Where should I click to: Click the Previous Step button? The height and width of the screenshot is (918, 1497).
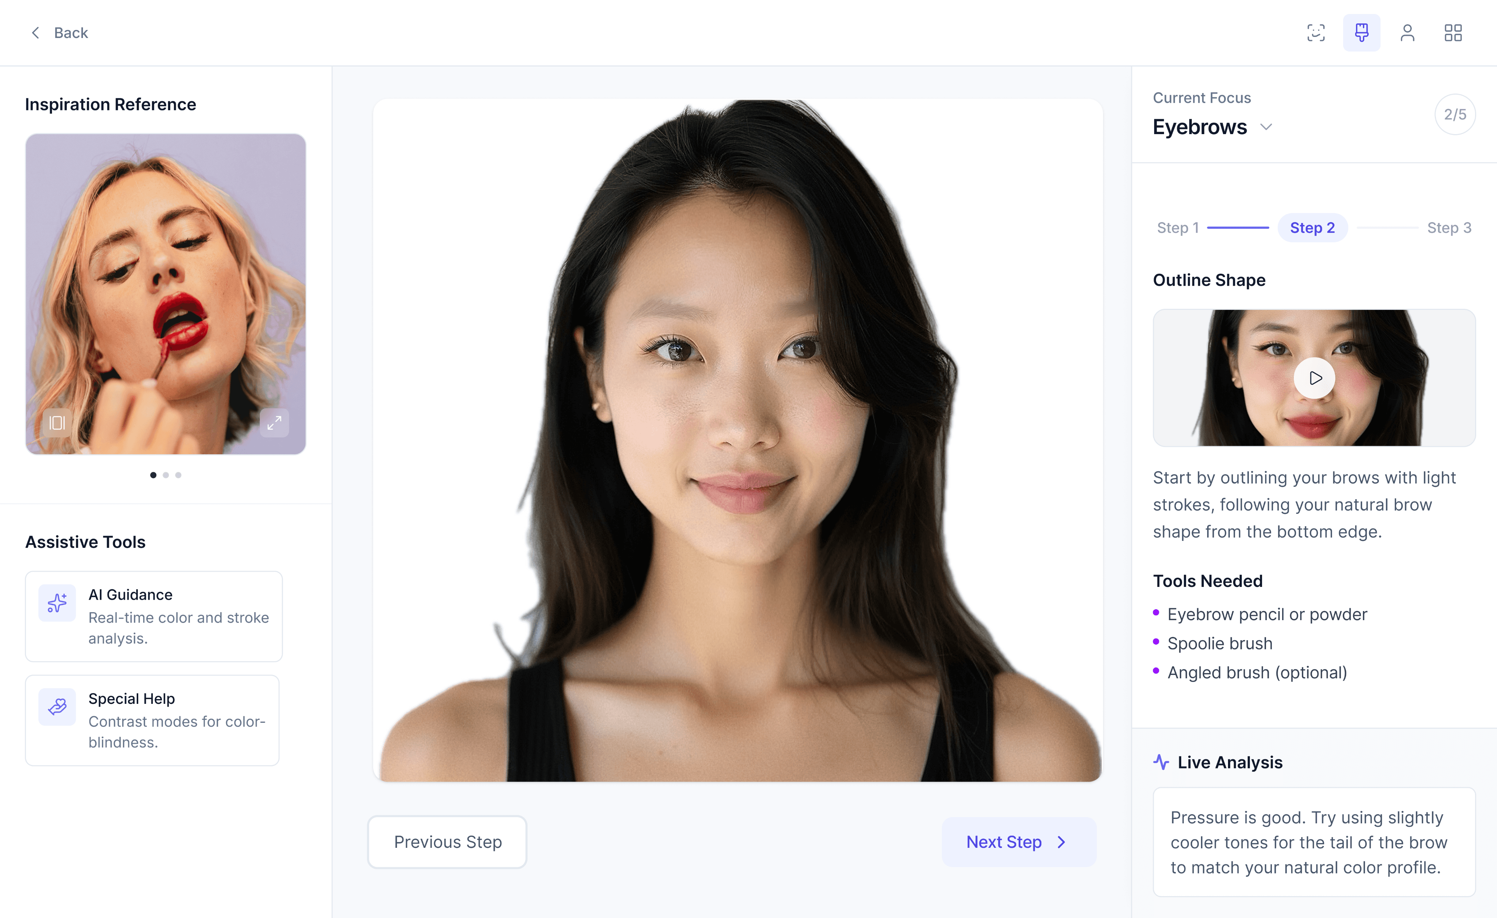point(447,842)
